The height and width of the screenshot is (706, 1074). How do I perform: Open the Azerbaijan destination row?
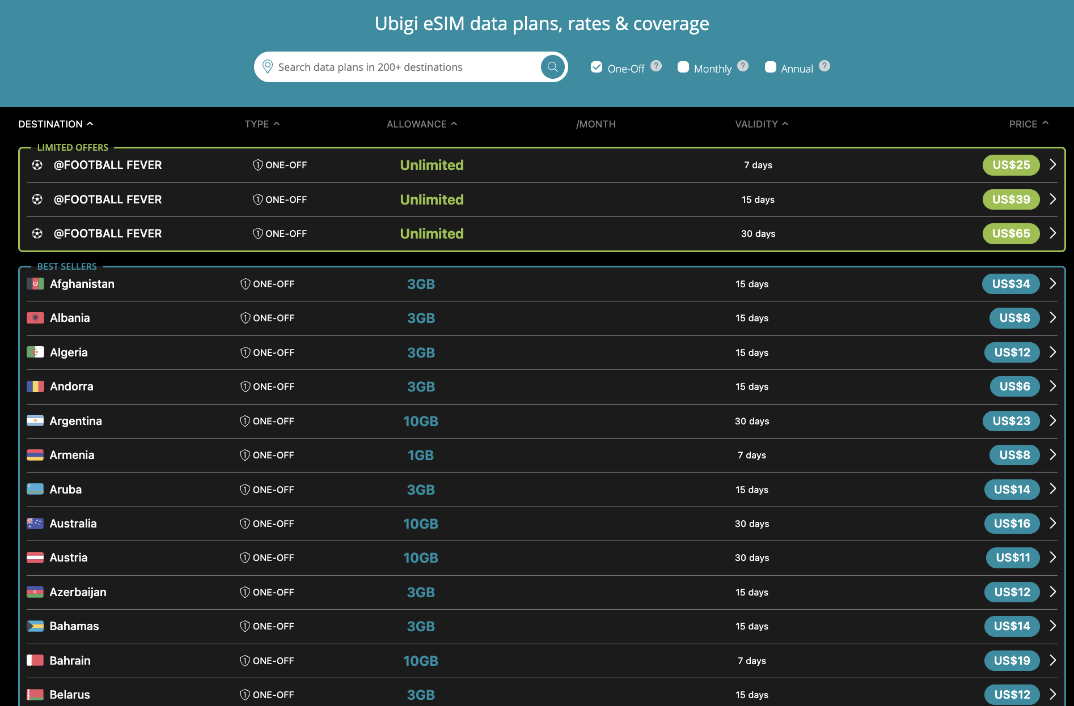coord(542,592)
